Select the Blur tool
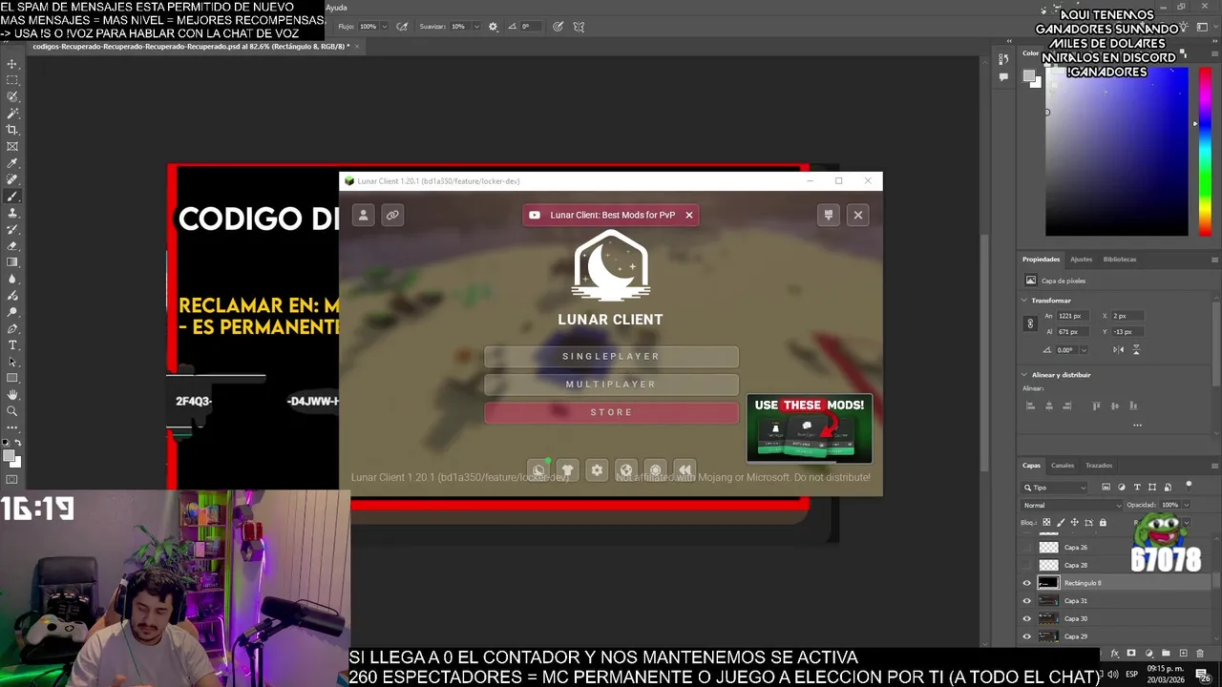1222x687 pixels. [12, 279]
